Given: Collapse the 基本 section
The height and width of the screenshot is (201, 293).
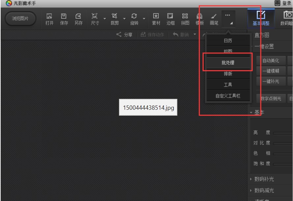Looking at the screenshot, I should (x=251, y=112).
